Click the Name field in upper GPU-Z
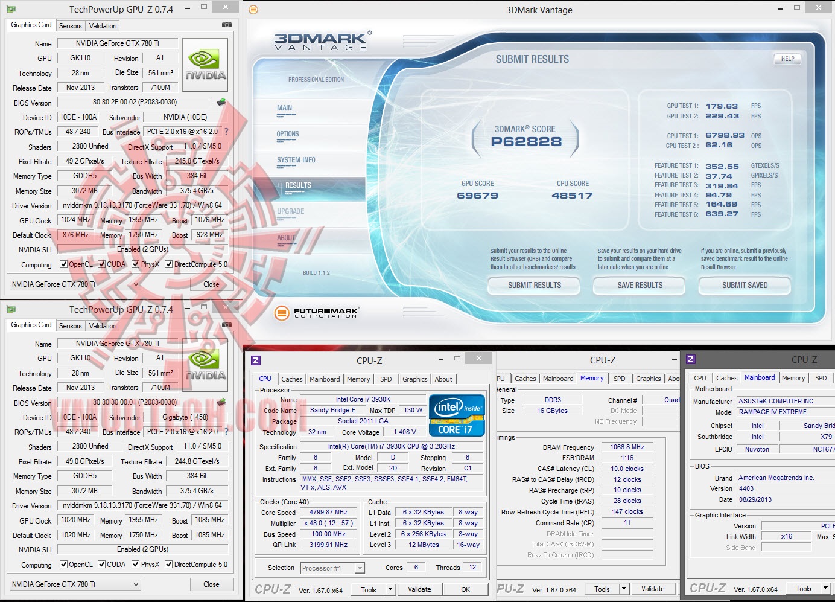835x602 pixels. (118, 43)
